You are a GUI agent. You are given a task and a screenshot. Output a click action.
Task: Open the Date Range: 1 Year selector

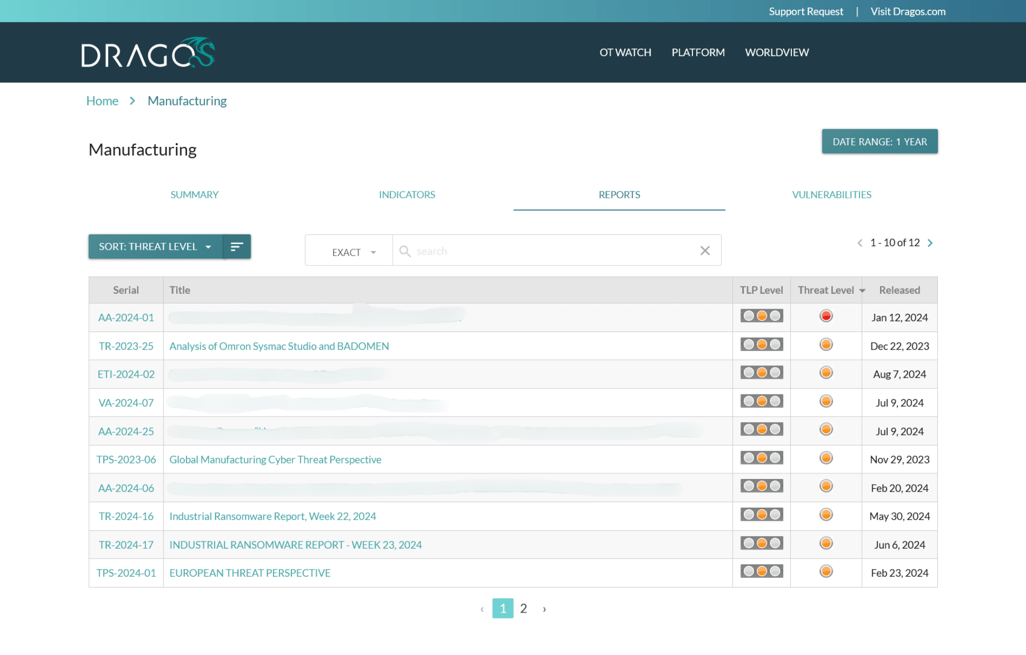point(880,142)
